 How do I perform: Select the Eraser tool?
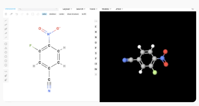pyautogui.click(x=11, y=14)
